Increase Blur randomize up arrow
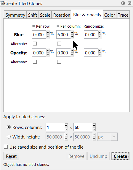 click(x=100, y=32)
